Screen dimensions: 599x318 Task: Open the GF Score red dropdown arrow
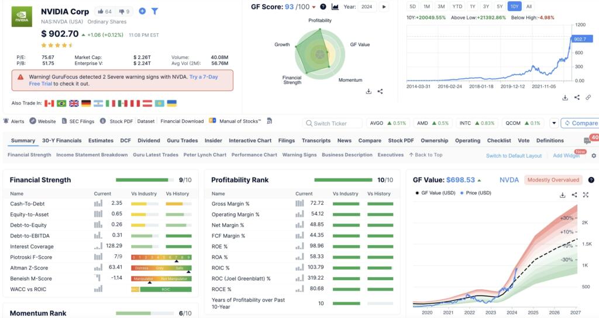tap(314, 7)
